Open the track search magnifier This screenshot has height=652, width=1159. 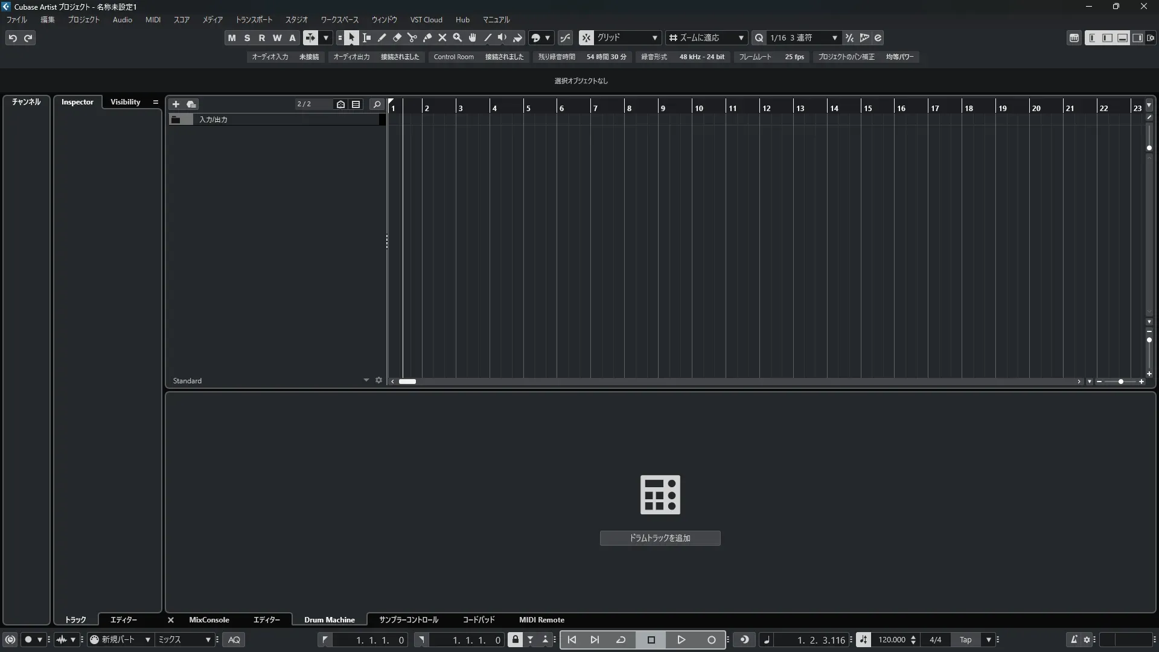(x=377, y=104)
